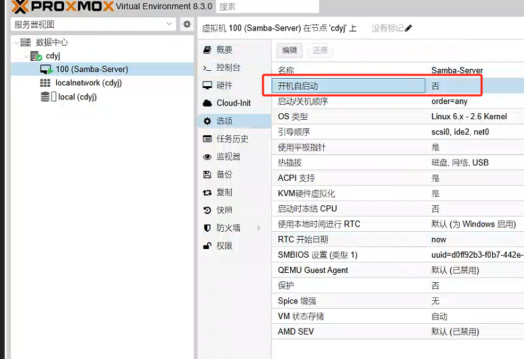Click the Cloud-Init cloud icon
Image resolution: width=524 pixels, height=359 pixels.
(207, 103)
